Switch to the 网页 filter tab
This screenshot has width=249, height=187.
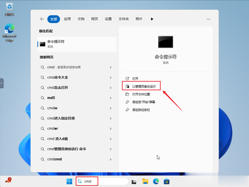click(x=95, y=19)
